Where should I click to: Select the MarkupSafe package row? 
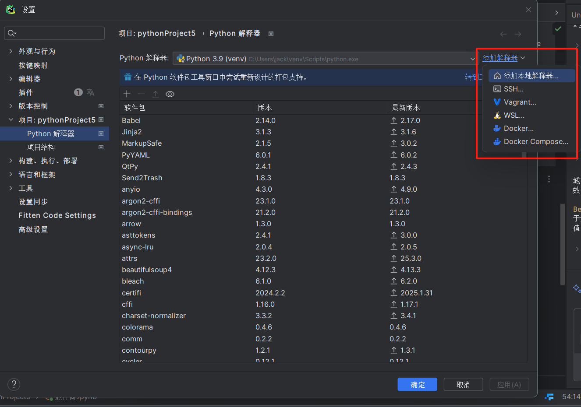pyautogui.click(x=323, y=143)
